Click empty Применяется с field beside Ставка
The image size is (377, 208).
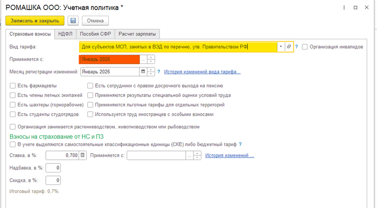(156, 155)
